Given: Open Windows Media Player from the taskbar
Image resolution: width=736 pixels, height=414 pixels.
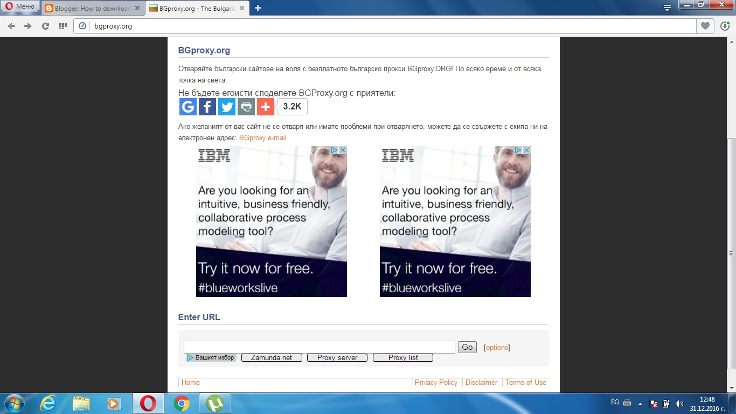Looking at the screenshot, I should (x=114, y=403).
